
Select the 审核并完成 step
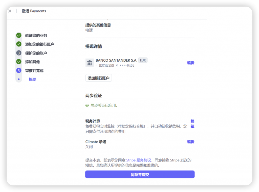click(34, 71)
